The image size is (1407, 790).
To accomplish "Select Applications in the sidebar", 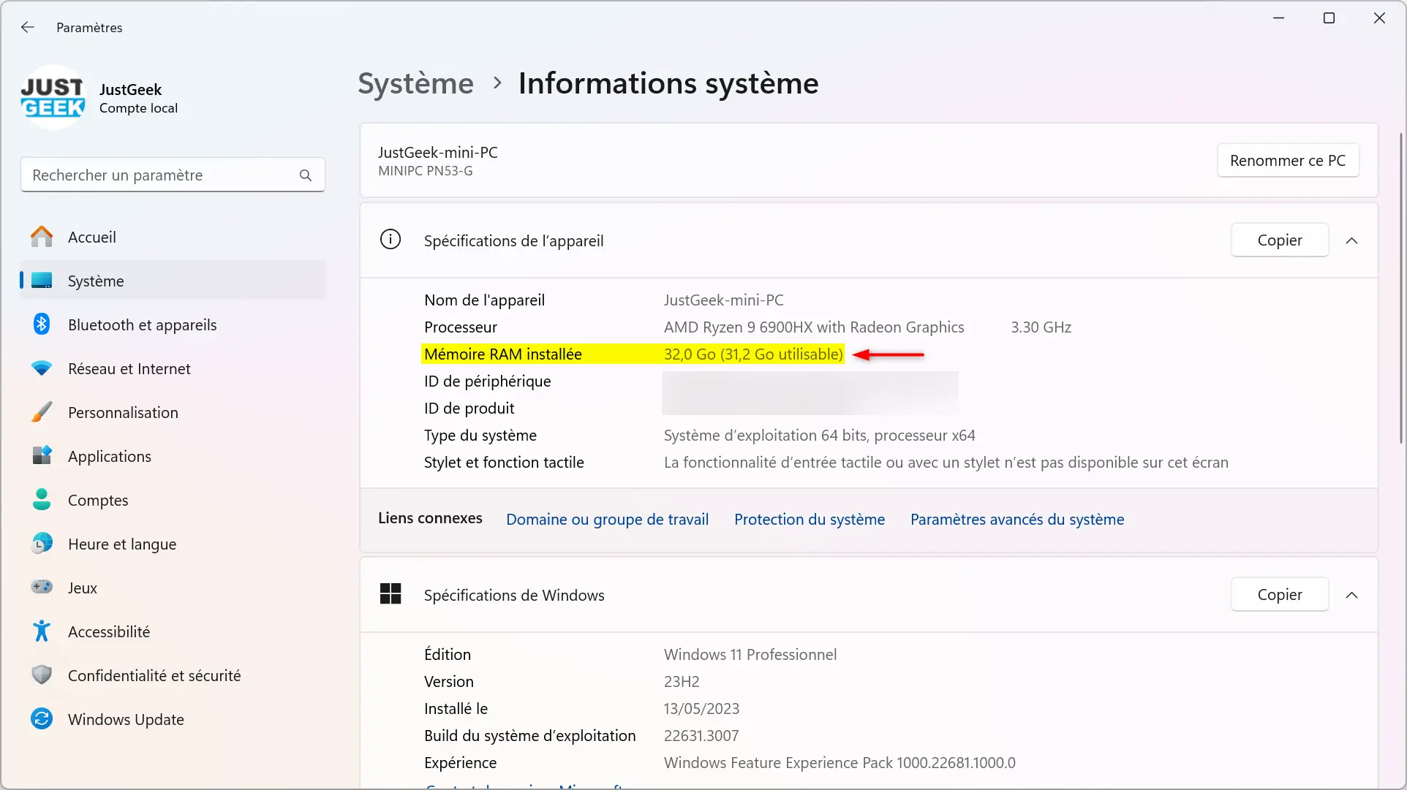I will pos(173,456).
